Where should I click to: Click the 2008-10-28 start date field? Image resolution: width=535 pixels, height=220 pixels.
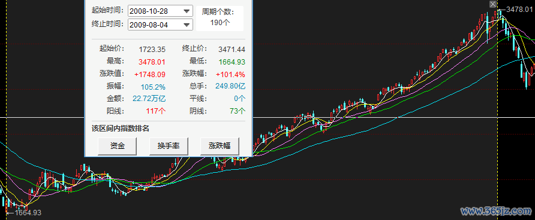160,11
